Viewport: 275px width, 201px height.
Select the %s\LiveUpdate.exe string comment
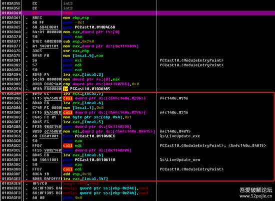pyautogui.click(x=180, y=136)
